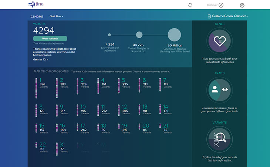Select the 44,225 variants circle on the scale

pos(139,35)
